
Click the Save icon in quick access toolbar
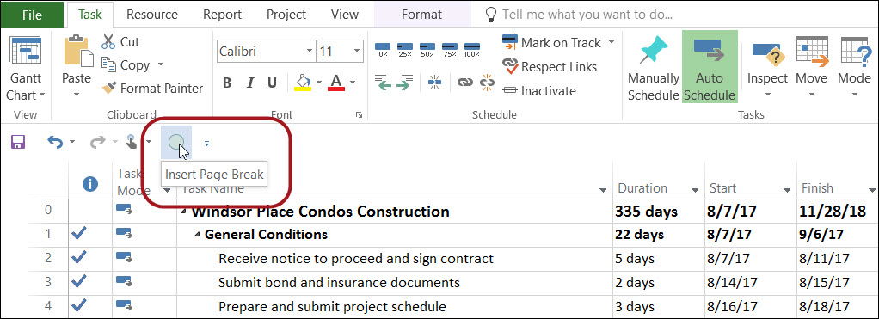(18, 143)
